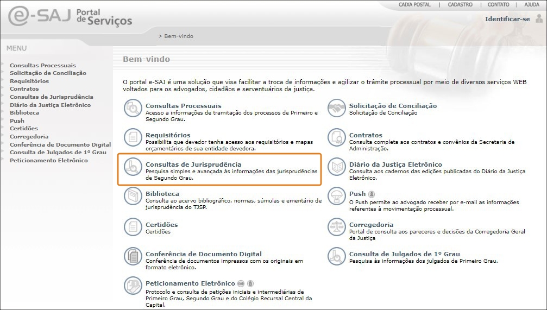Click the Peticionamento Eletrônico heading link
Screen dimensions: 547x310
pos(190,283)
